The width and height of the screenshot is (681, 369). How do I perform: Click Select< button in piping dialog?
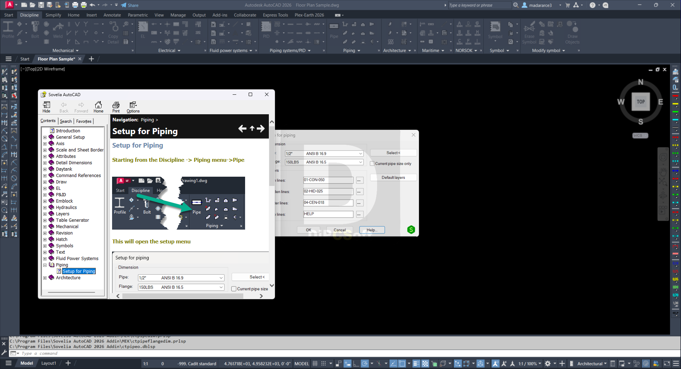[393, 153]
